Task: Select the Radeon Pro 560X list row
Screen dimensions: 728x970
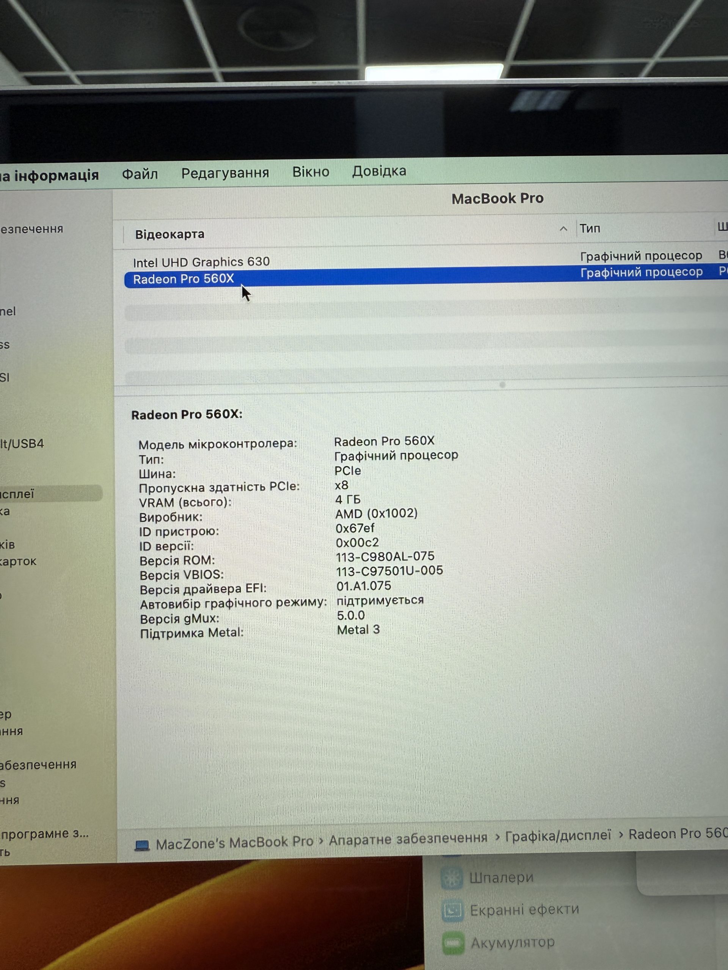Action: coord(426,277)
